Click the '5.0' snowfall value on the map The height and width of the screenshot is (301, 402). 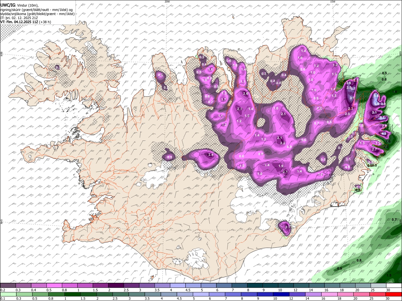(377, 104)
